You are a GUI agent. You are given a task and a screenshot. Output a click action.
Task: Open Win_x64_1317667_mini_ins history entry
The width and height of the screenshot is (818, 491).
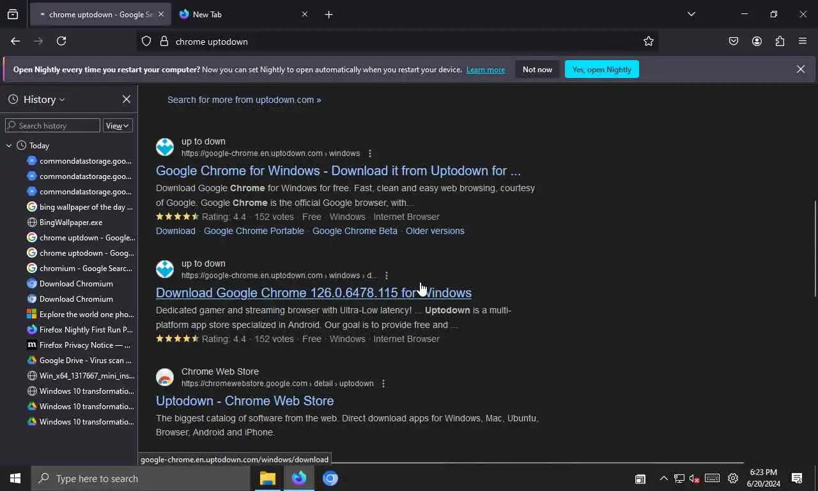pos(80,375)
